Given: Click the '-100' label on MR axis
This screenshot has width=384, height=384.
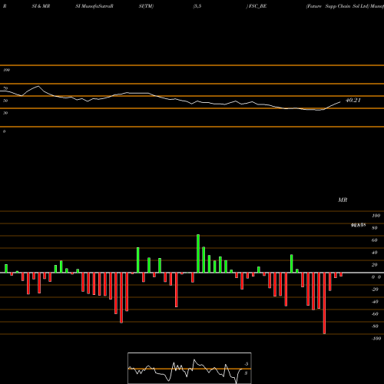Looking at the screenshot, I should [x=376, y=339].
